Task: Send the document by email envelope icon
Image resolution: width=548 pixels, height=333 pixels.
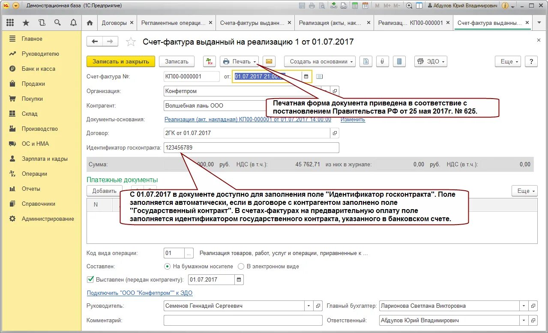Action: [x=269, y=61]
